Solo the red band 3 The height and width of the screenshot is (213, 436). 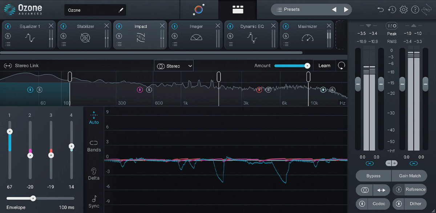point(268,90)
